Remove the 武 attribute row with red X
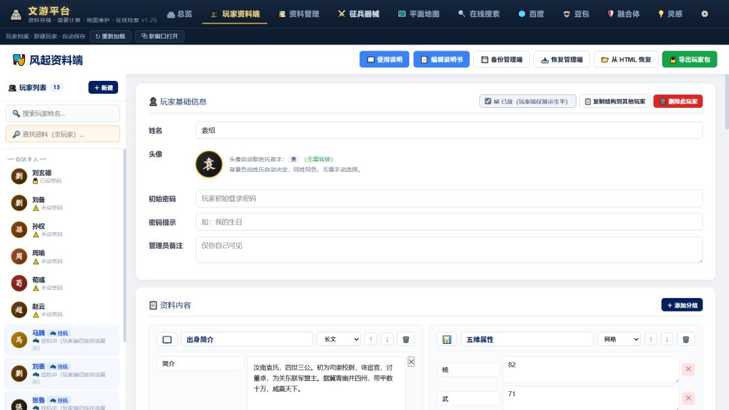The height and width of the screenshot is (410, 729). pos(688,399)
